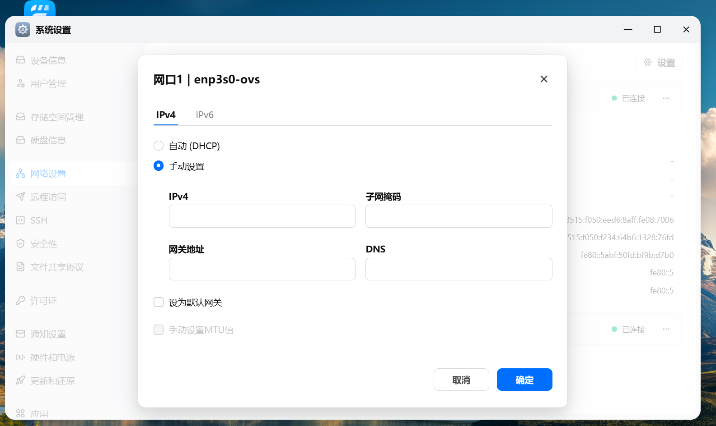Switch to the IPv4 tab
Screen dimensions: 716x426
tap(166, 115)
